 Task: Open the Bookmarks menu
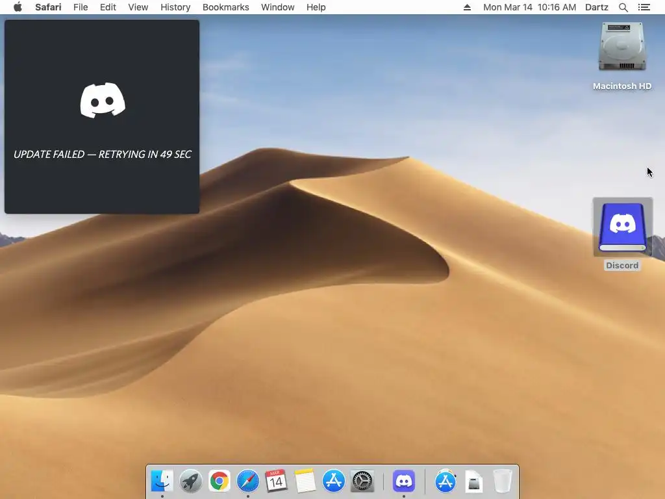tap(225, 7)
